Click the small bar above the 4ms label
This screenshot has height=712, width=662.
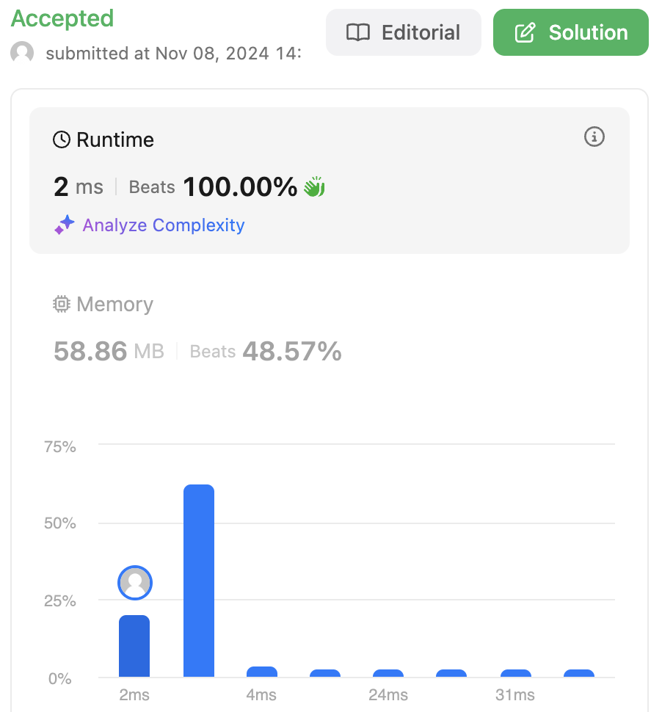(x=262, y=672)
